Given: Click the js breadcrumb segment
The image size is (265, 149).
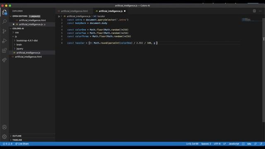Looking at the screenshot, I should [x=59, y=16].
